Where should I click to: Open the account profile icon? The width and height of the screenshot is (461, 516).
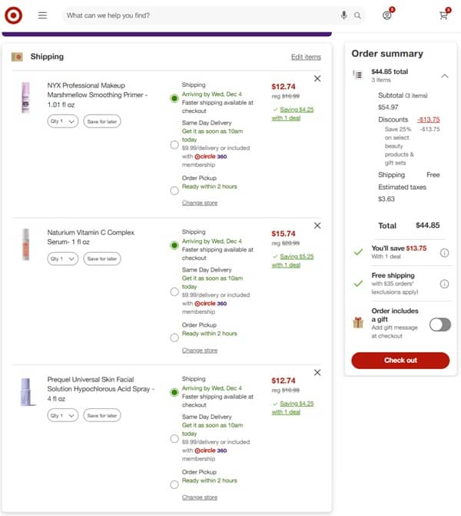387,15
